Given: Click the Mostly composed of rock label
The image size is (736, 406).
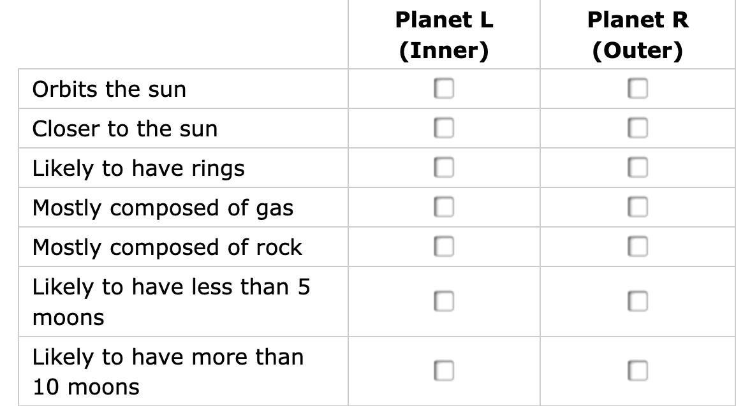Looking at the screenshot, I should (167, 247).
